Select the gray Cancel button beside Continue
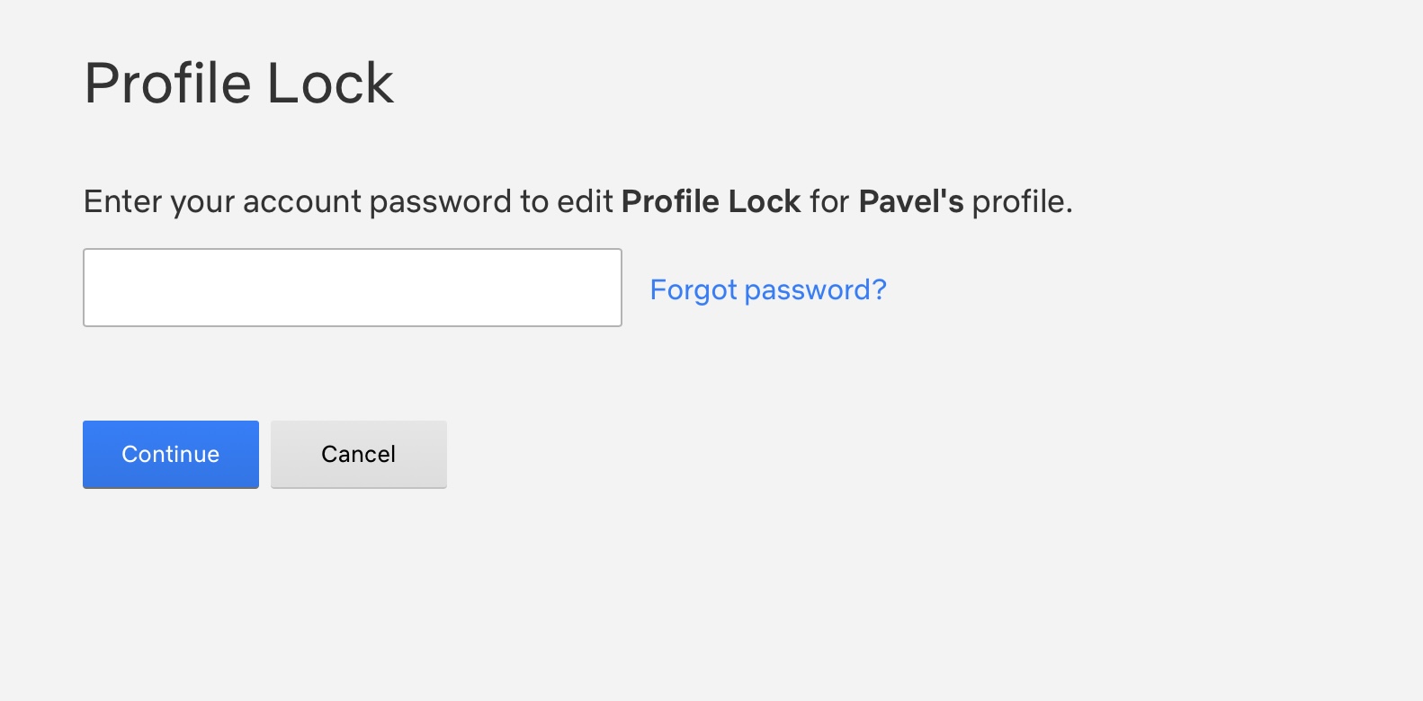Screen dimensions: 1423x701 pyautogui.click(x=358, y=454)
